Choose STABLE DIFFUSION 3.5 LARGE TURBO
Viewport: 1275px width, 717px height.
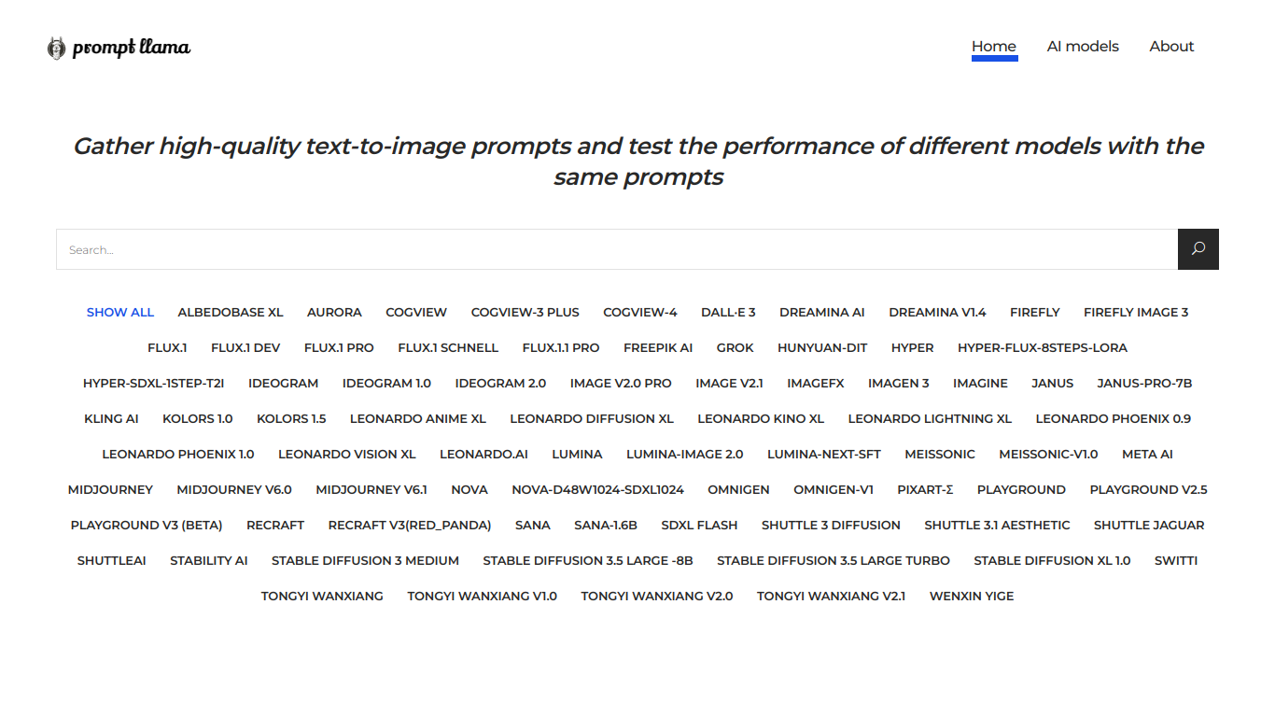[834, 561]
